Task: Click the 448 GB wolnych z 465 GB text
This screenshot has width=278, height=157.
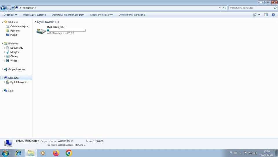Action: point(61,33)
